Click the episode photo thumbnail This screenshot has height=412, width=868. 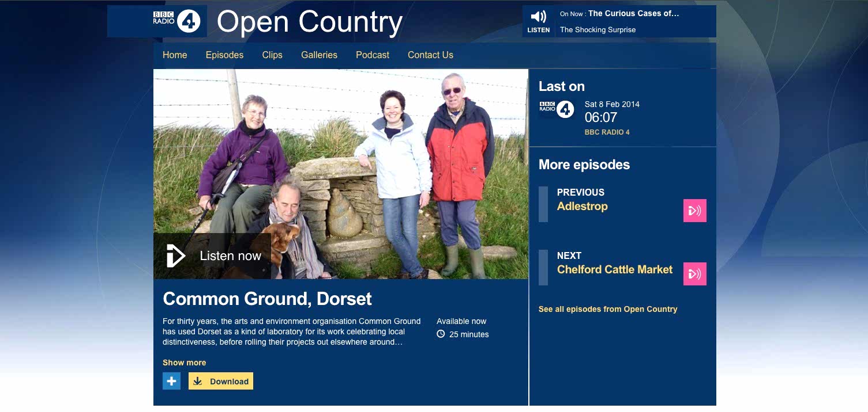coord(341,174)
